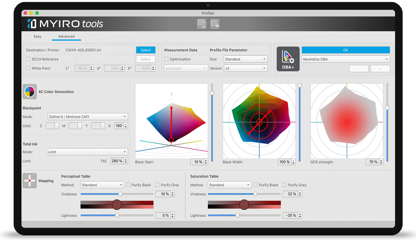Viewport: 416px width, 240px height.
Task: Click the Mapping arrows icon
Action: click(x=30, y=181)
